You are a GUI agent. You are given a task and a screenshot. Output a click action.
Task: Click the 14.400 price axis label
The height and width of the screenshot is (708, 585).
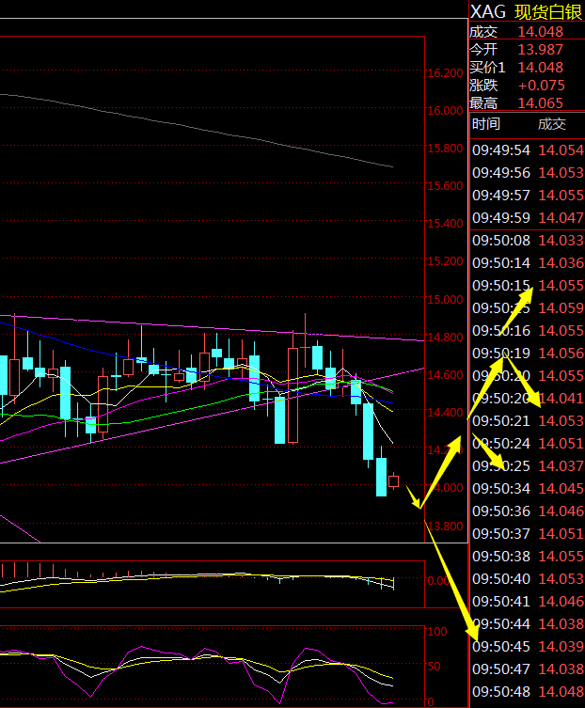(445, 412)
